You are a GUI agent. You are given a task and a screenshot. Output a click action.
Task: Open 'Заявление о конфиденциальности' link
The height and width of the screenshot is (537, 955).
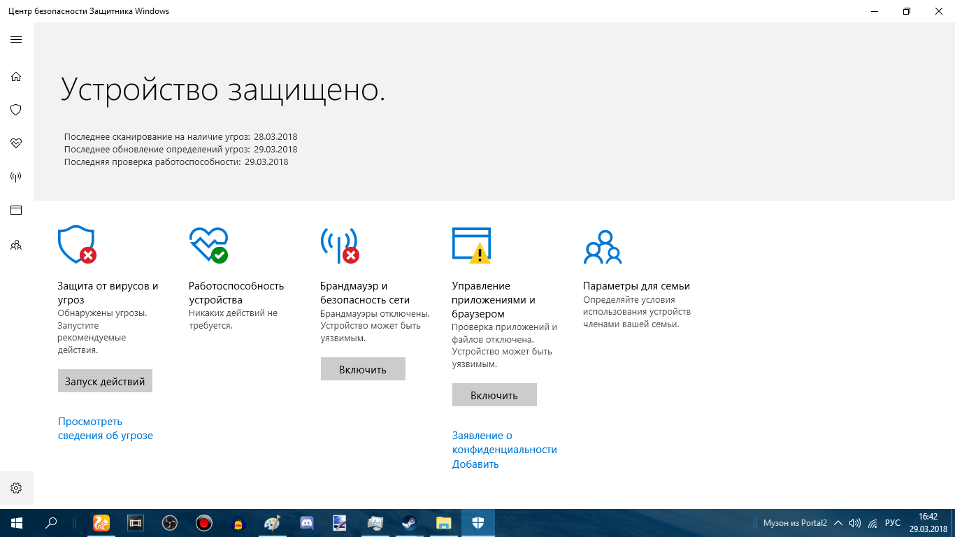(x=505, y=443)
